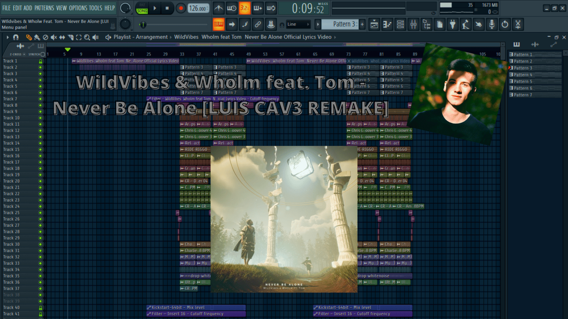Viewport: 568px width, 319px height.
Task: Open the Piano roll from the toolbar
Action: point(387,25)
